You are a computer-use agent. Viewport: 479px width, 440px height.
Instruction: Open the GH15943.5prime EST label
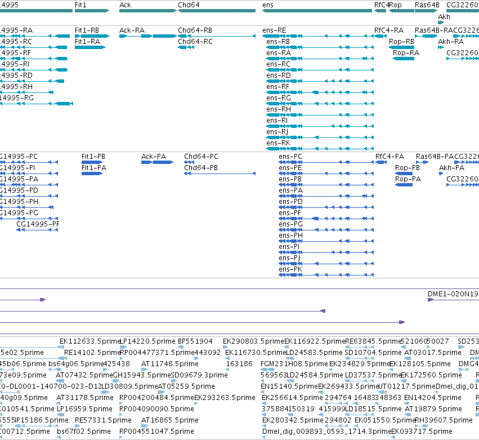pyautogui.click(x=142, y=375)
